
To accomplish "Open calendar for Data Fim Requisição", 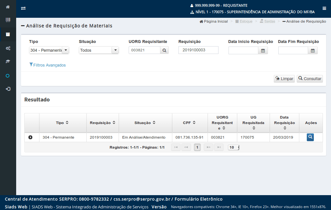I will [313, 51].
